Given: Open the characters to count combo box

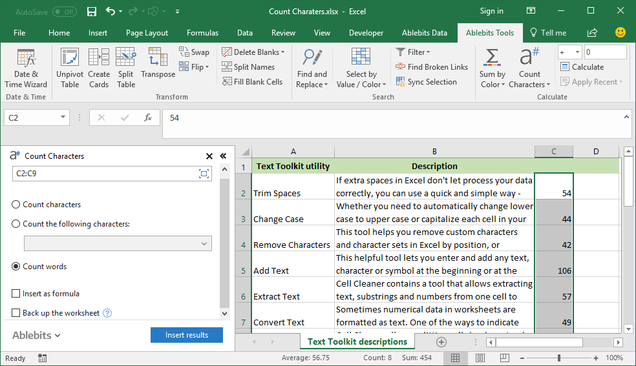Looking at the screenshot, I should click(118, 244).
